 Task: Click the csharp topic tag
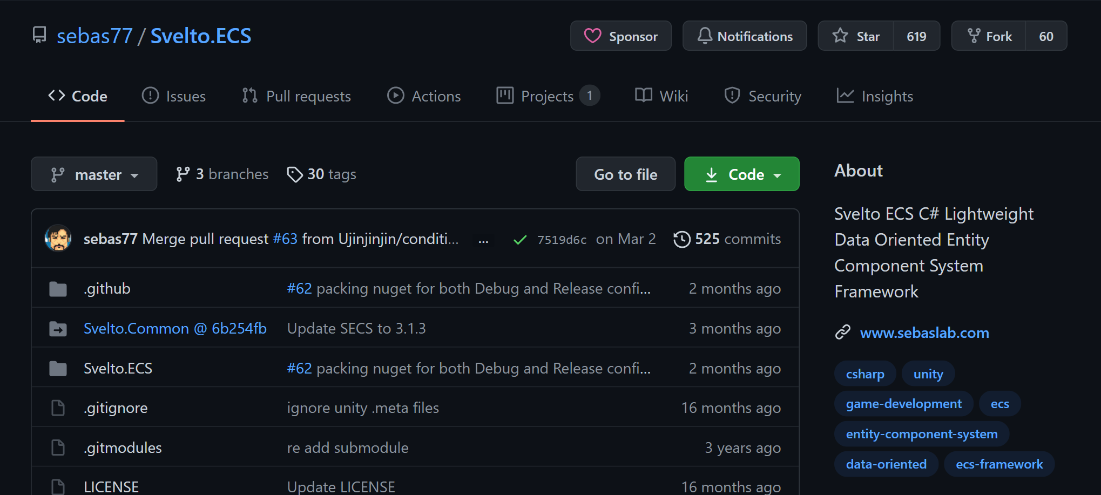click(x=865, y=374)
